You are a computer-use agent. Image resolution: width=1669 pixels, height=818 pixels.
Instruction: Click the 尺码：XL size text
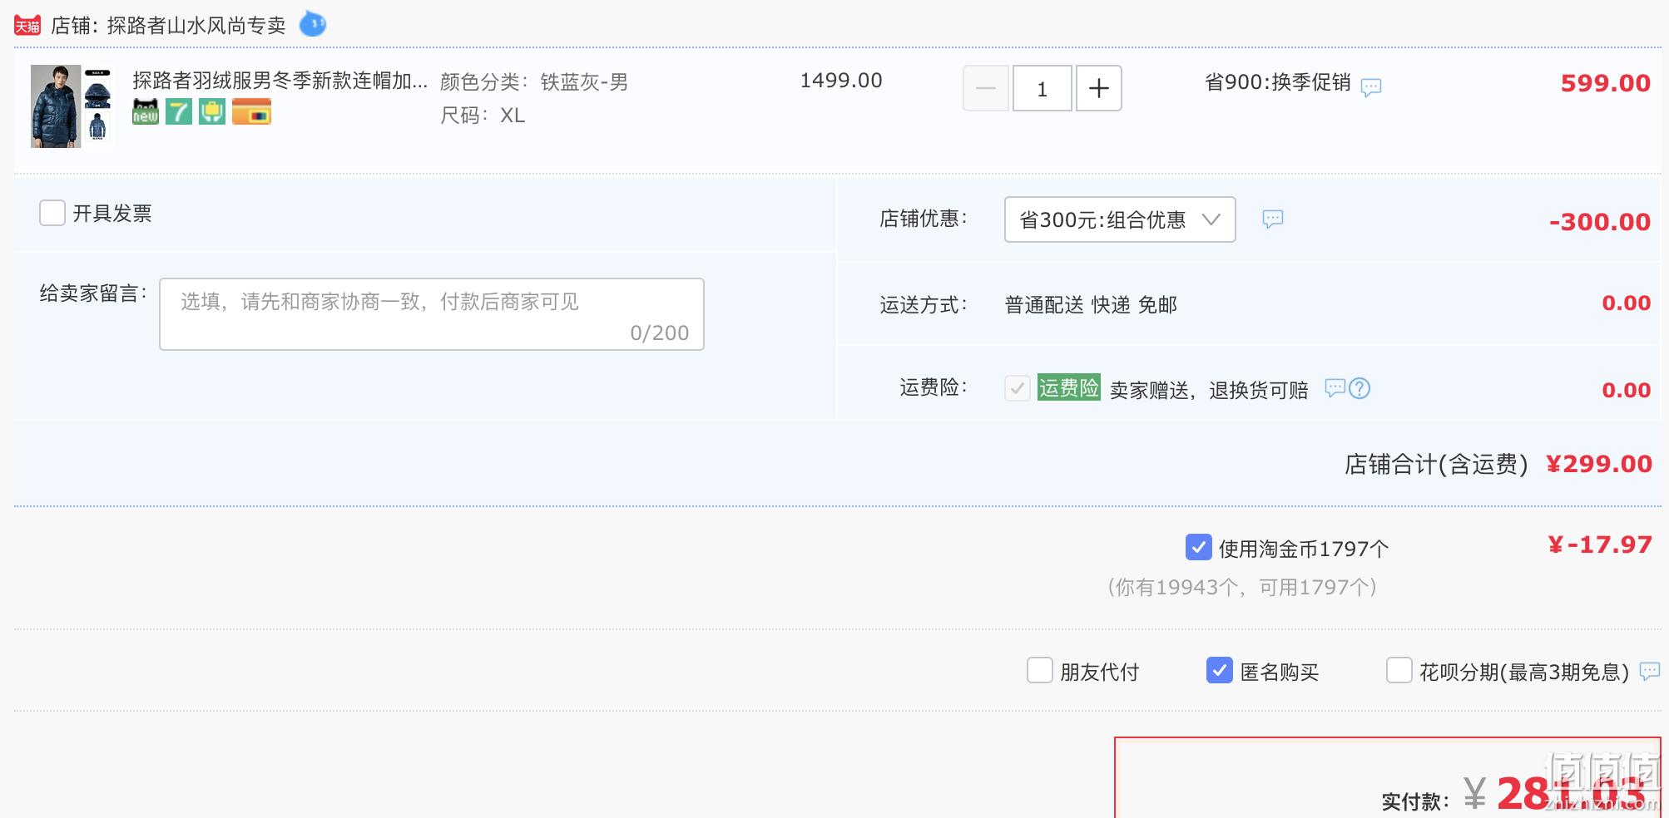[483, 116]
